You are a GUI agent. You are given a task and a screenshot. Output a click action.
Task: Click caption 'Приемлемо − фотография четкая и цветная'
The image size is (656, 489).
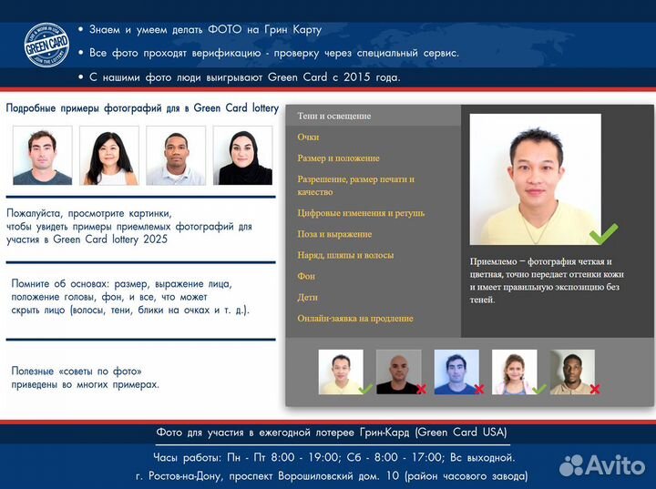point(547,280)
